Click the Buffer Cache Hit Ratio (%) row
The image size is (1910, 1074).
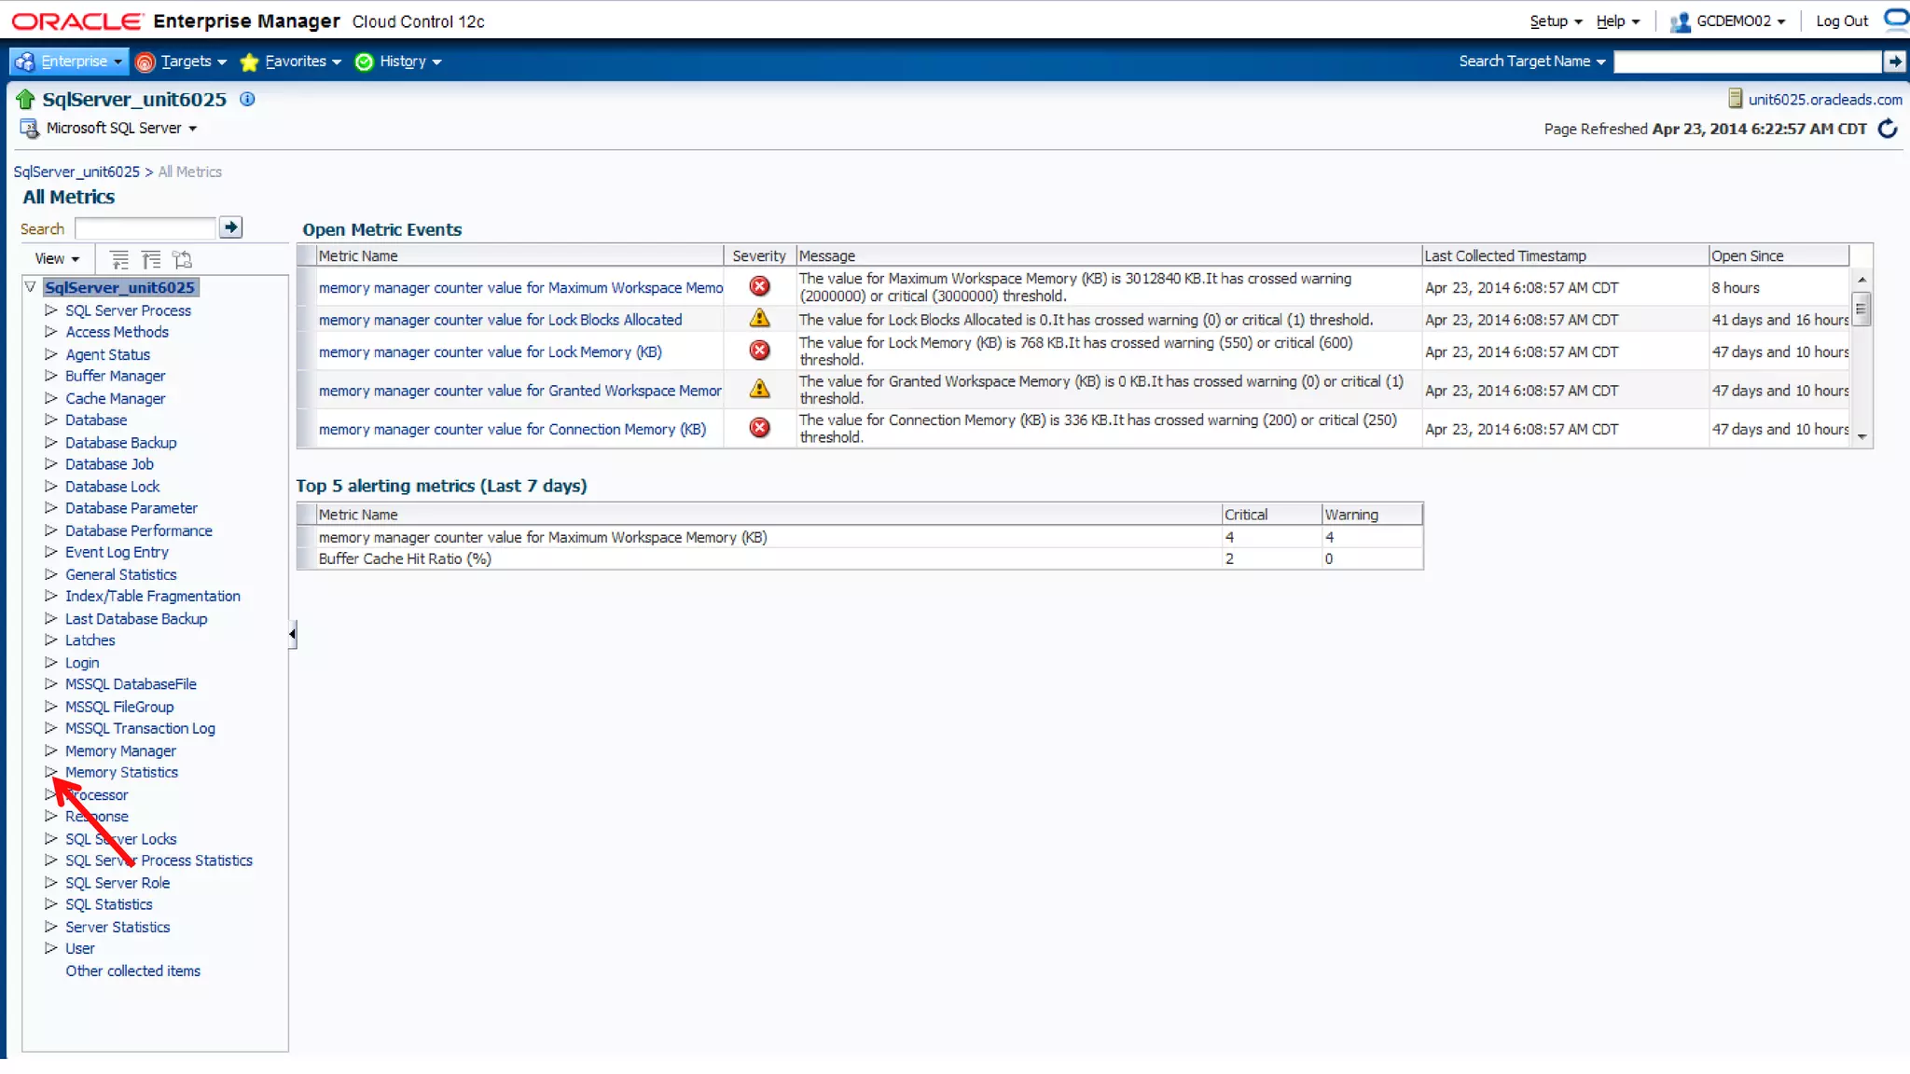pyautogui.click(x=860, y=558)
